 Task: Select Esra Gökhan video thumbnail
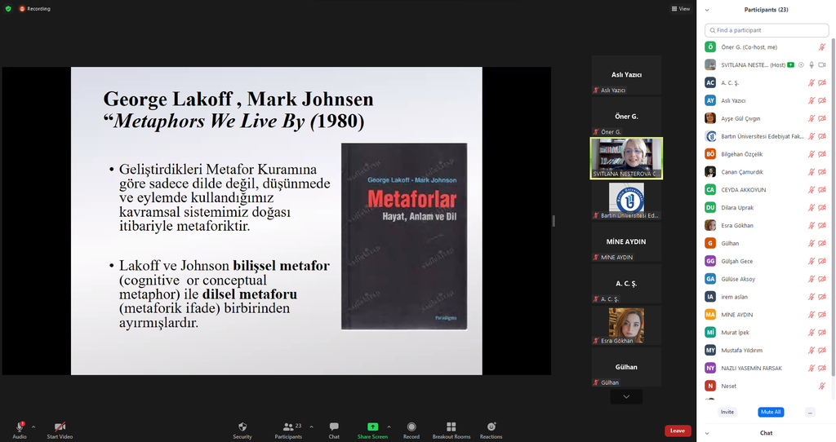click(626, 325)
